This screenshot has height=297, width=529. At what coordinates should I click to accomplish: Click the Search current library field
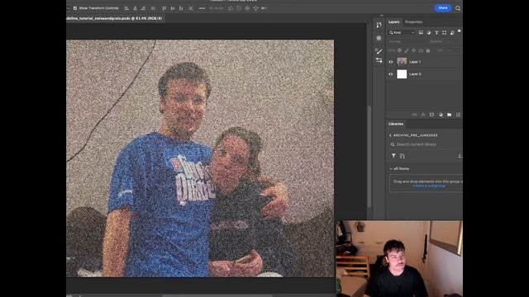(426, 144)
